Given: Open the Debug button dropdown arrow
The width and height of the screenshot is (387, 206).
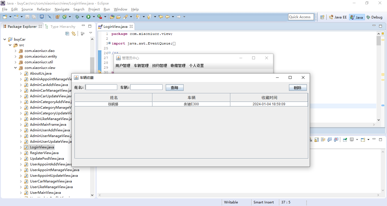Looking at the screenshot, I should point(82,17).
